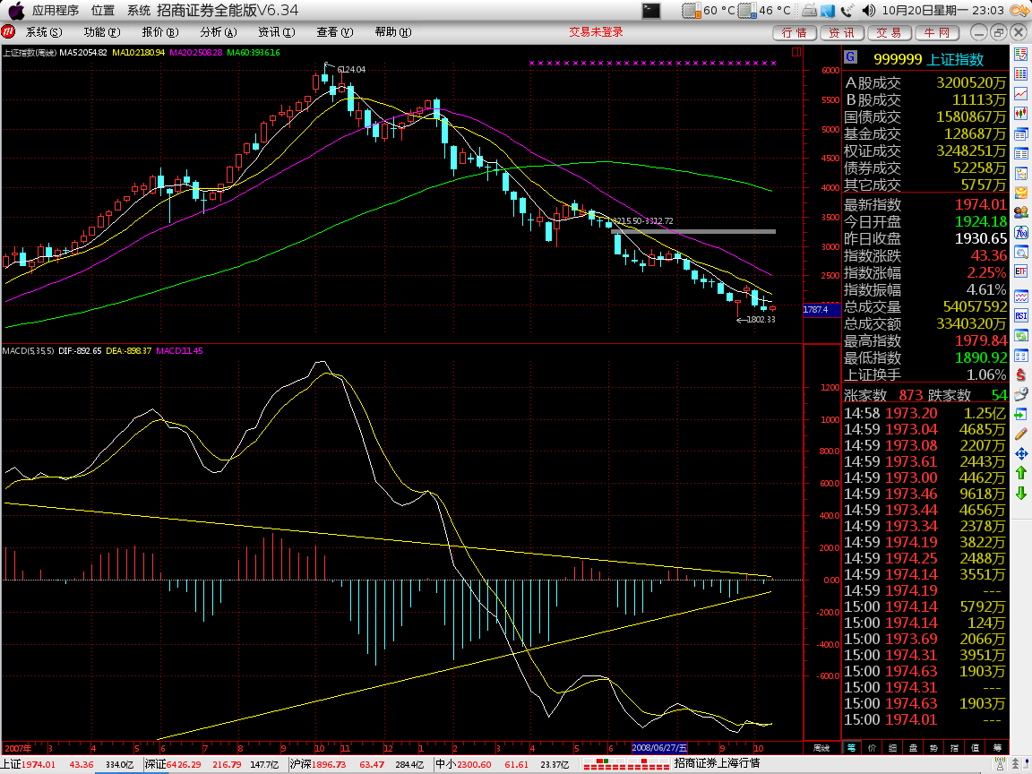1032x774 pixels.
Task: Click the keyboard icon in system tray
Action: point(810,11)
